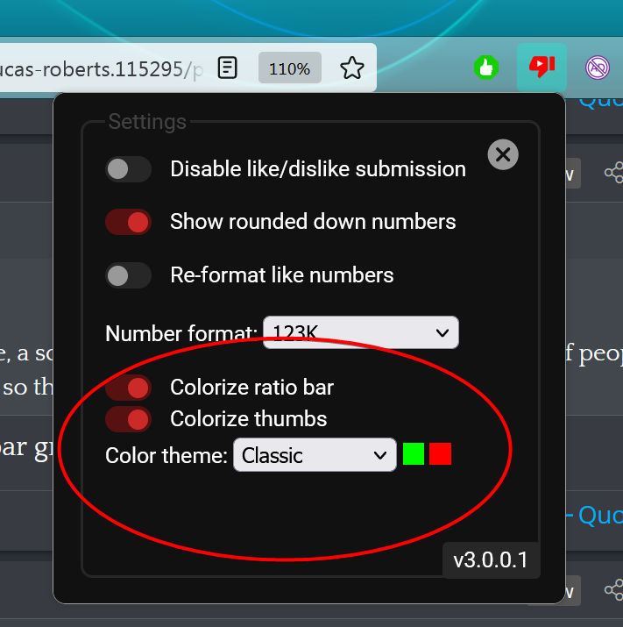Click the Disable like/dislike submission label
This screenshot has height=627, width=623.
coord(318,169)
